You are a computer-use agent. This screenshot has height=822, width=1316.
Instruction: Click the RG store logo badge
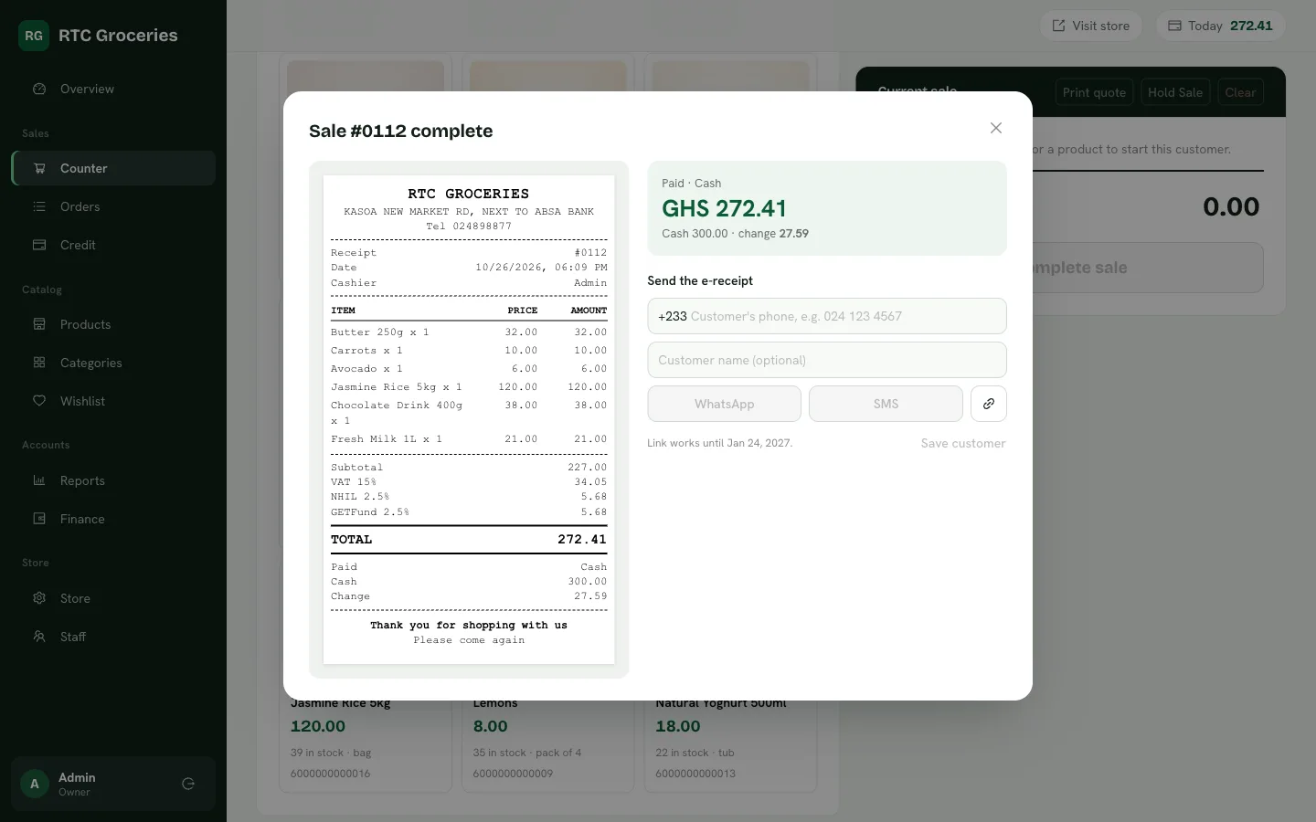[34, 36]
